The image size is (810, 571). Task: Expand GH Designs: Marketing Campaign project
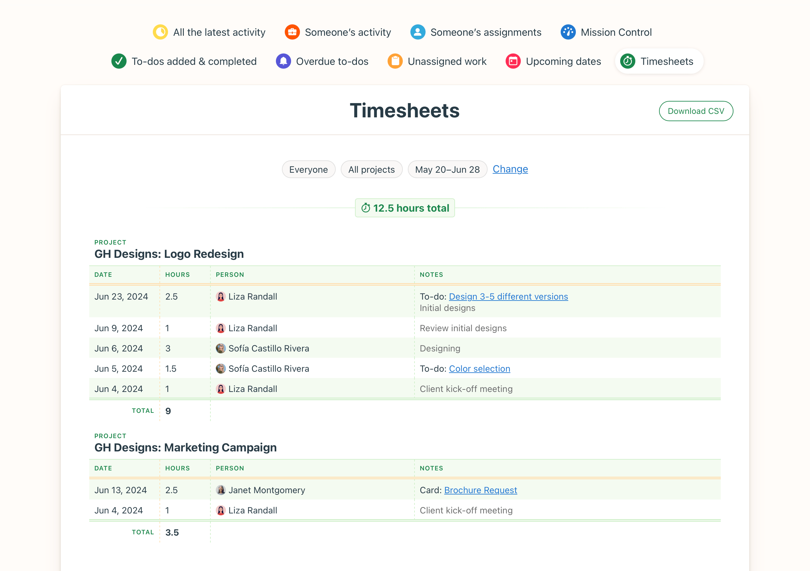(185, 447)
